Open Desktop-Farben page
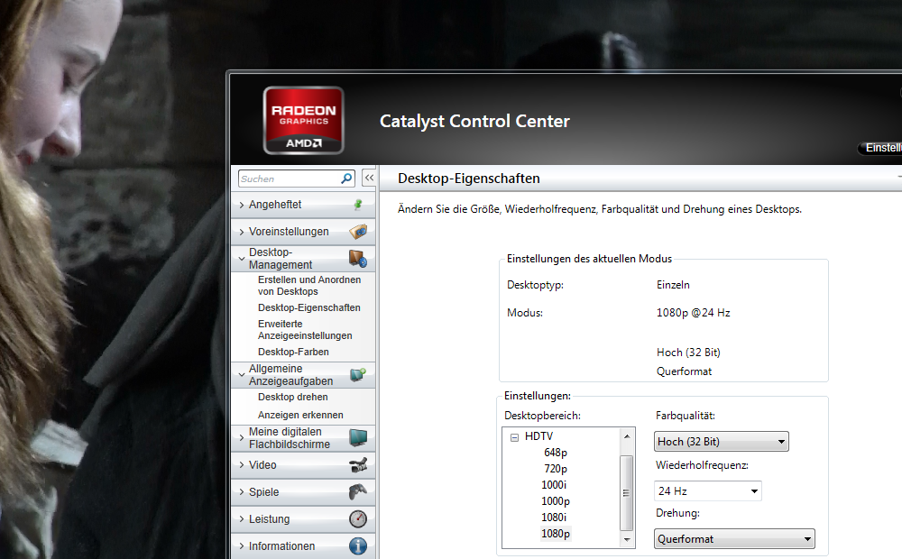Screen dimensions: 902x559 (x=293, y=352)
